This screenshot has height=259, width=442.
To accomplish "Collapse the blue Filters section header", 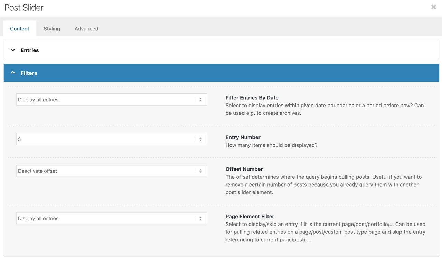I will [221, 73].
